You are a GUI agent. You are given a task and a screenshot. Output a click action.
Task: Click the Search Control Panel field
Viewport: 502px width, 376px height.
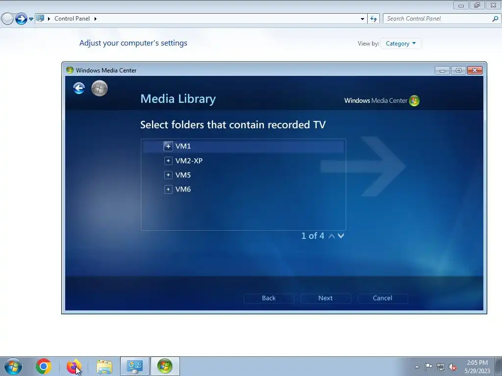click(x=438, y=19)
